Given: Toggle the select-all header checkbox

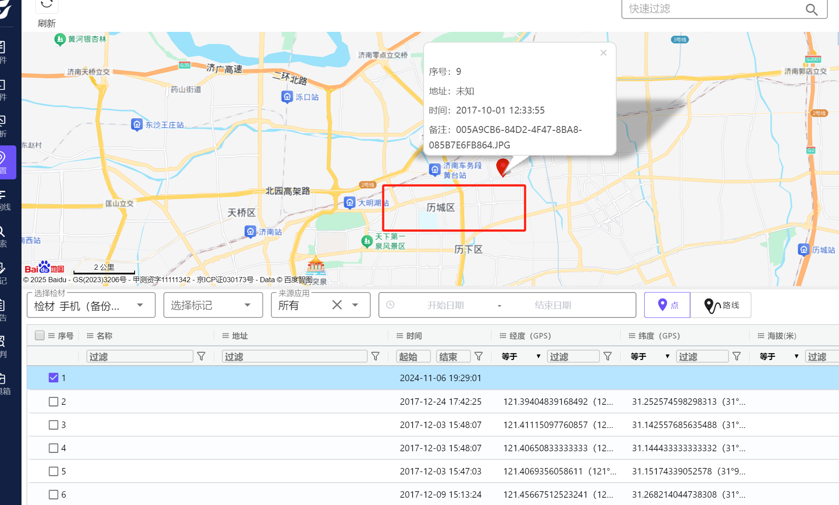Looking at the screenshot, I should tap(40, 336).
